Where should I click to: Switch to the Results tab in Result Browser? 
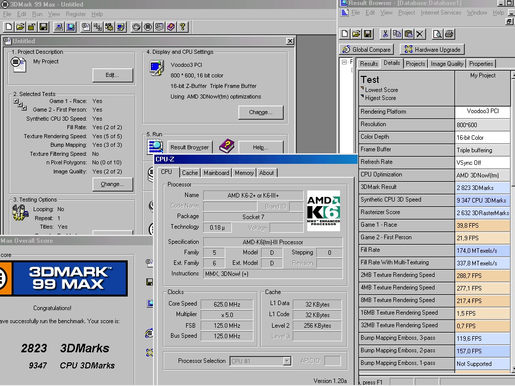369,64
